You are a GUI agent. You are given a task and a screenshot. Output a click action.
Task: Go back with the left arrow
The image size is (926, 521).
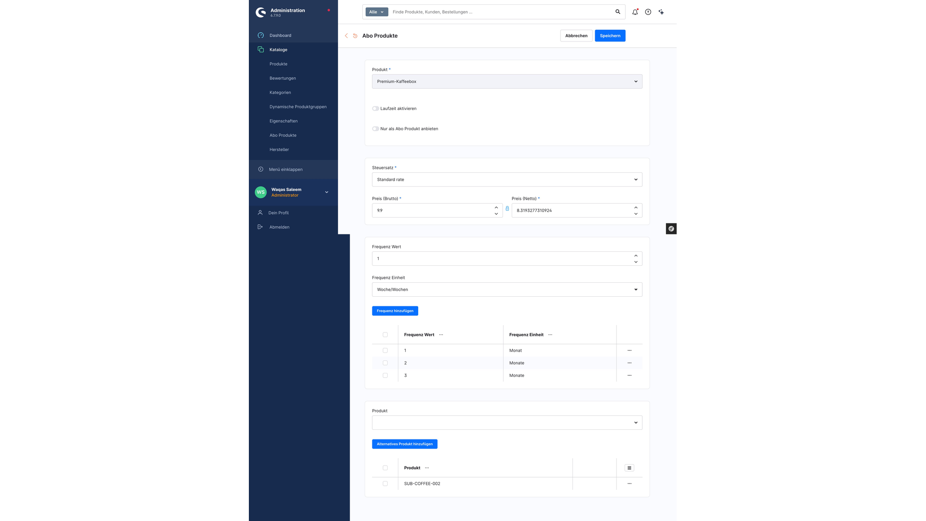pos(346,36)
